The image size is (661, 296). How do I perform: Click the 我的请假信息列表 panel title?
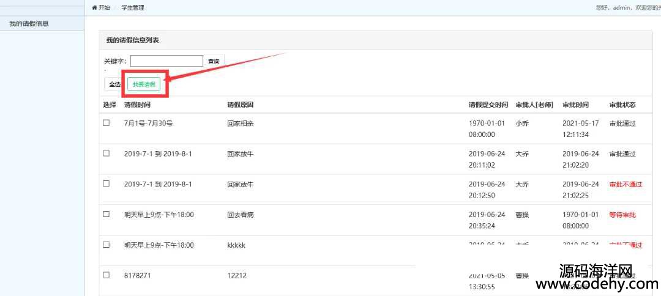(x=133, y=40)
